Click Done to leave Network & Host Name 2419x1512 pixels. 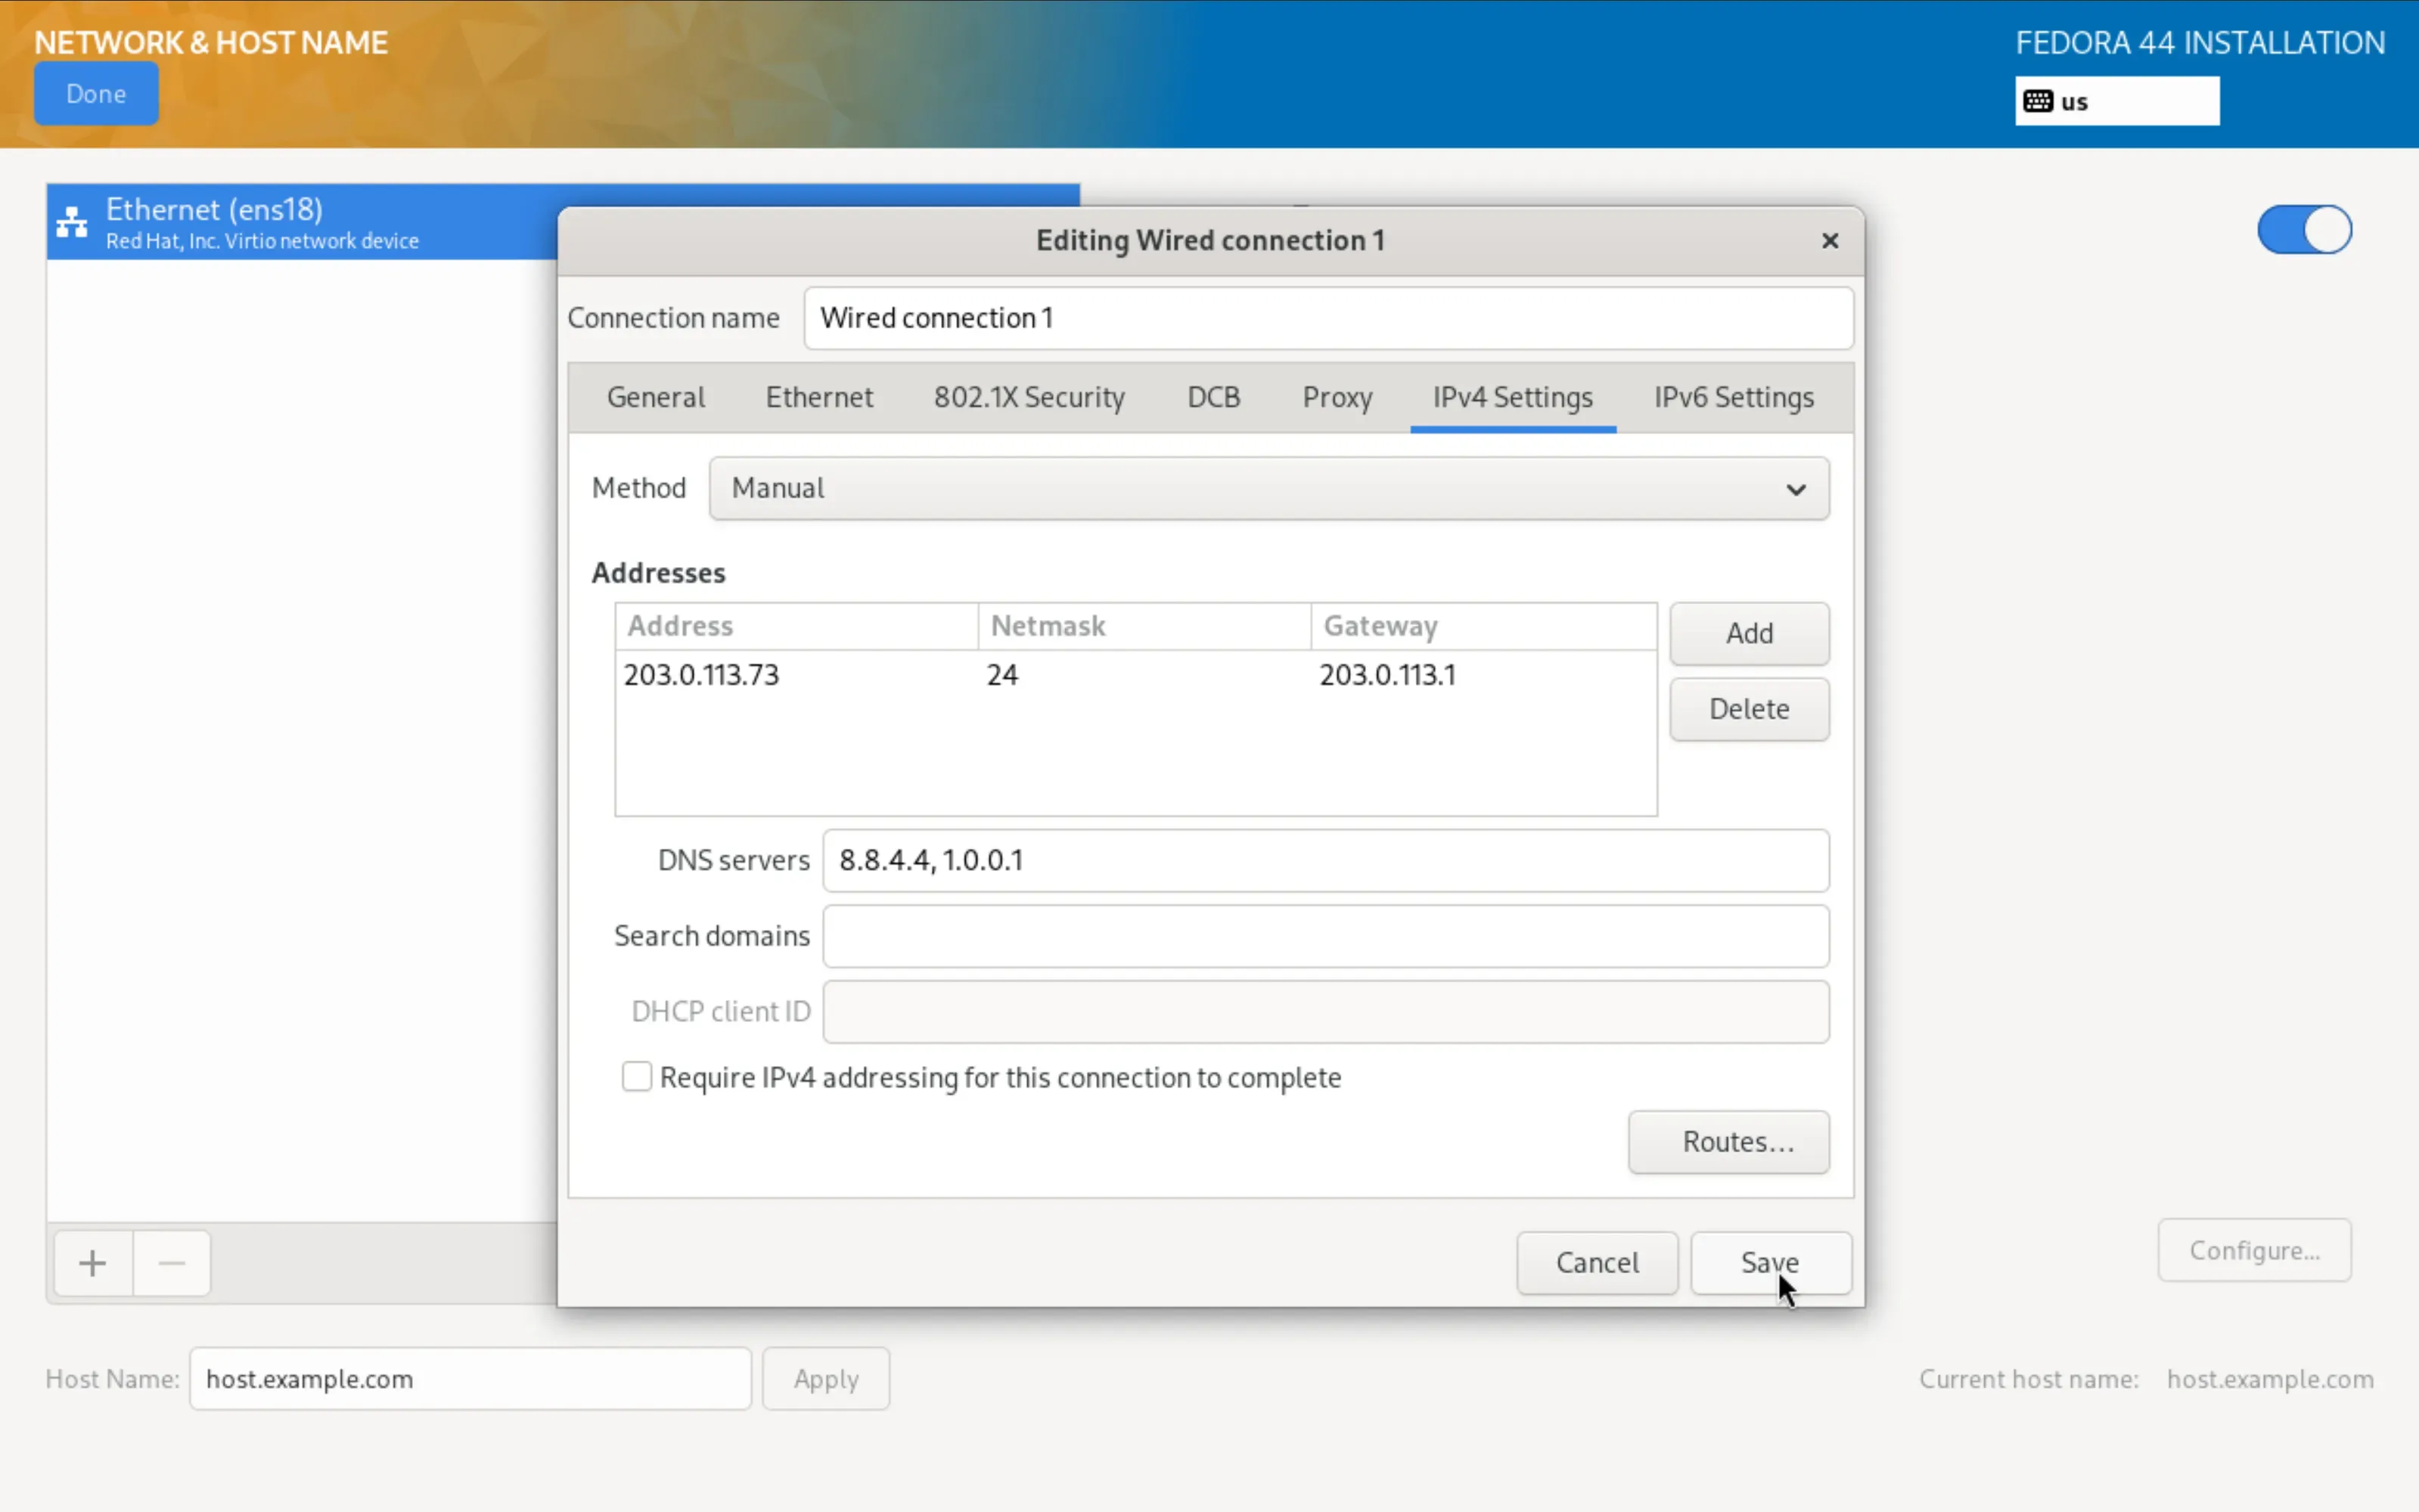(96, 93)
